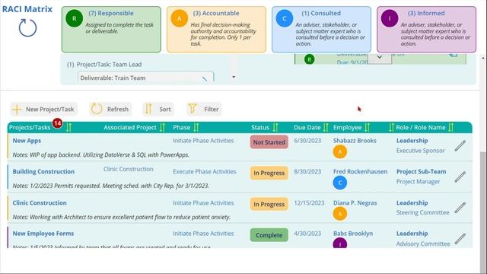Edit the New Employee Forms row pencil icon
Image resolution: width=487 pixels, height=274 pixels.
click(460, 238)
